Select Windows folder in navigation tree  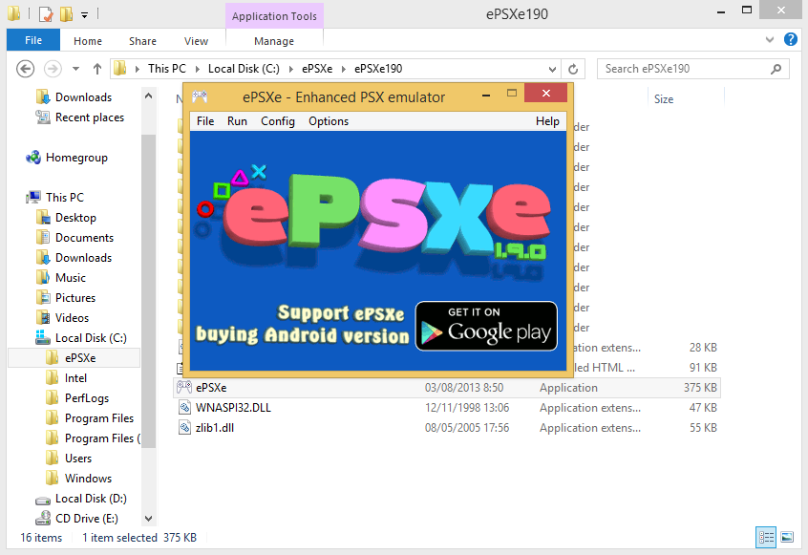[x=88, y=479]
